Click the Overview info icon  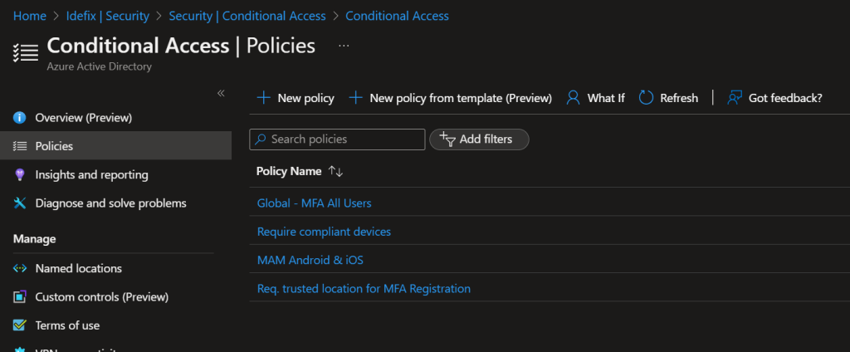20,118
